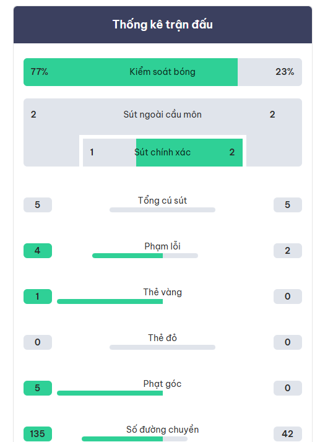Click the Thống kê trận đấu header
This screenshot has height=442, width=320.
163,25
